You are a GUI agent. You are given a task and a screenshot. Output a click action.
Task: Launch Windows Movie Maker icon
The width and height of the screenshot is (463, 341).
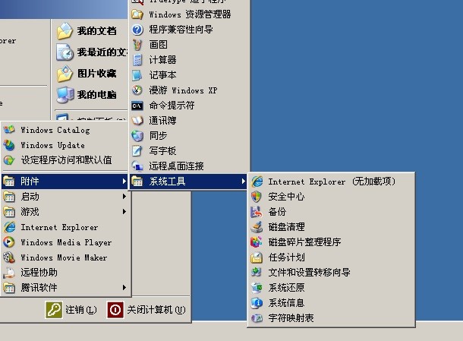click(x=9, y=257)
